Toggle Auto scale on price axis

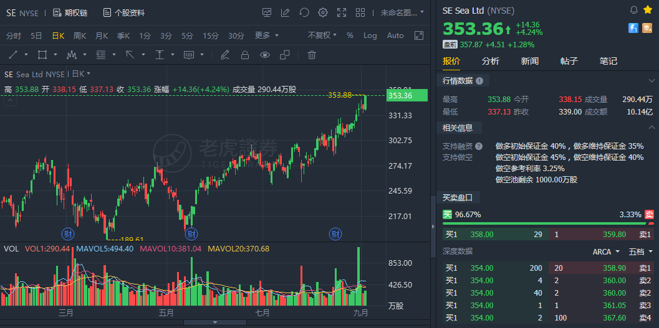395,35
